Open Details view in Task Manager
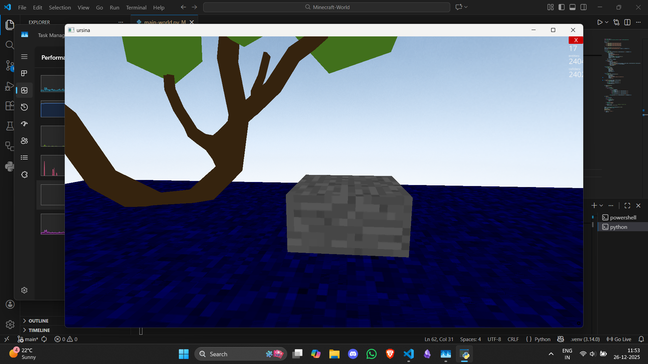Image resolution: width=648 pixels, height=364 pixels. click(x=24, y=157)
